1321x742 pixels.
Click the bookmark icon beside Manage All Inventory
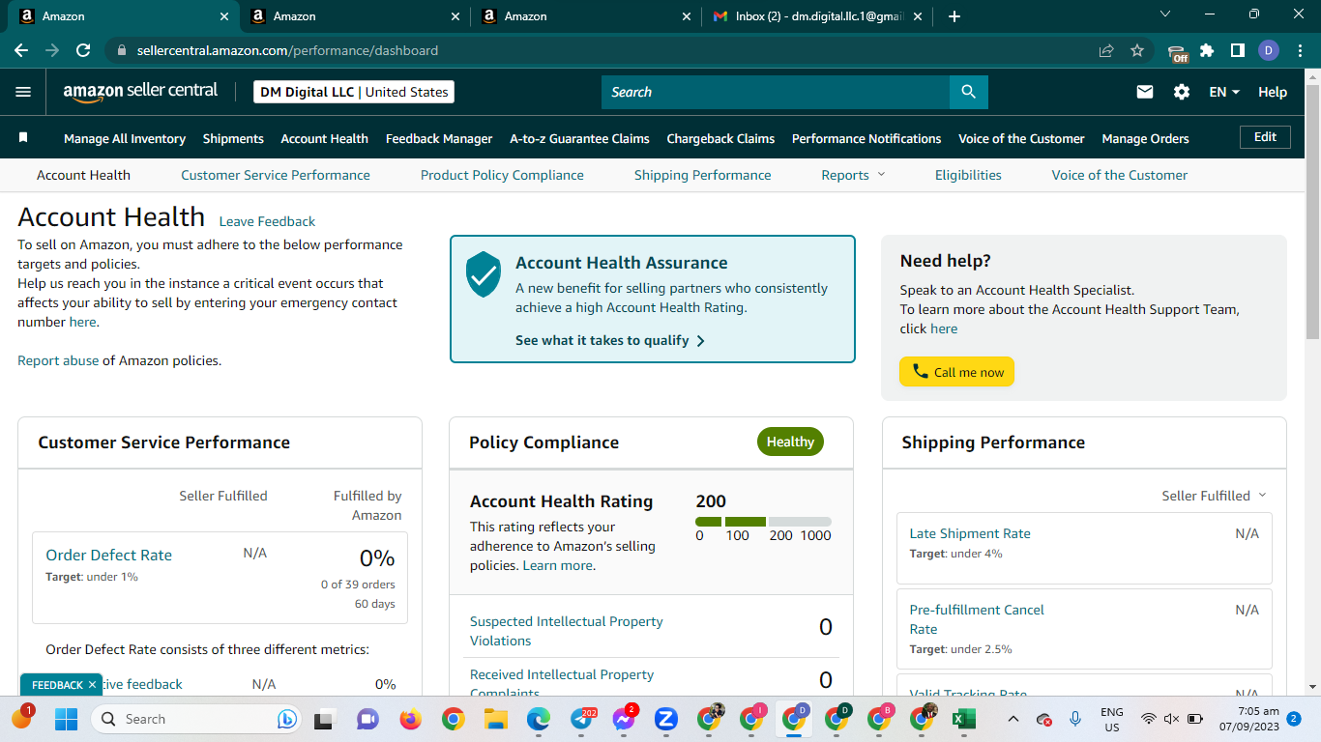[23, 138]
